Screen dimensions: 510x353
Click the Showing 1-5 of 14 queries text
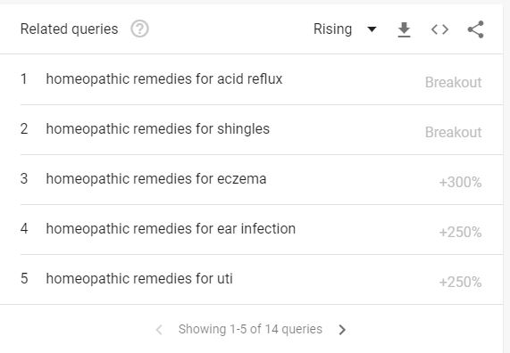pos(250,329)
